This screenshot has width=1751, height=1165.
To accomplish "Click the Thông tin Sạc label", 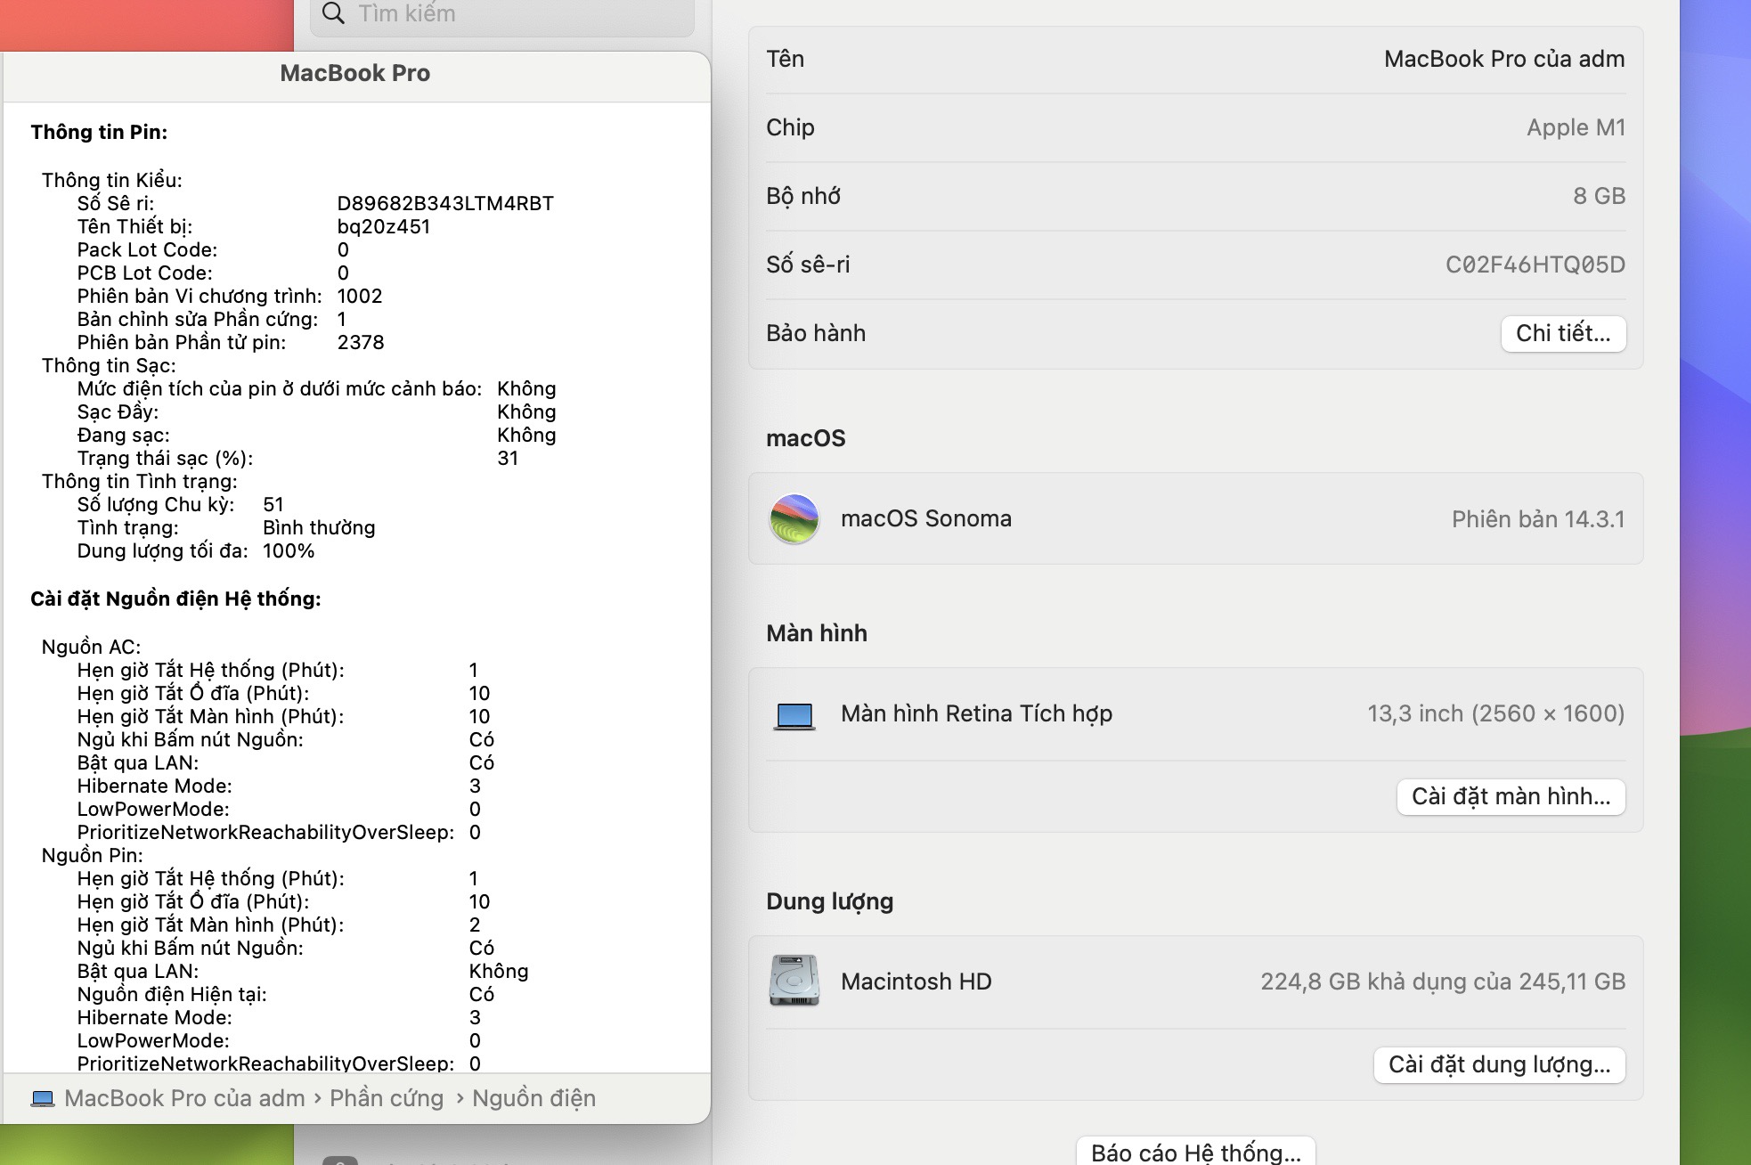I will pyautogui.click(x=109, y=365).
